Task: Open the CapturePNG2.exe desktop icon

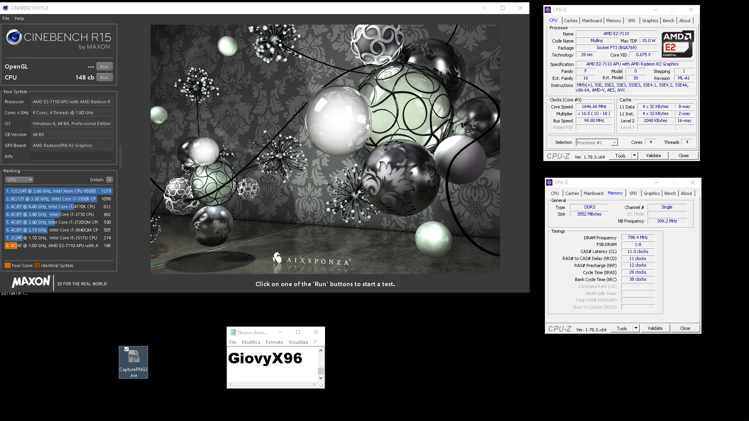Action: tap(133, 362)
